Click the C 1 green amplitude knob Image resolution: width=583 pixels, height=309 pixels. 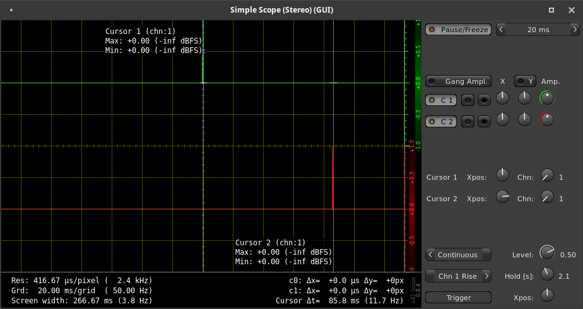tap(547, 98)
